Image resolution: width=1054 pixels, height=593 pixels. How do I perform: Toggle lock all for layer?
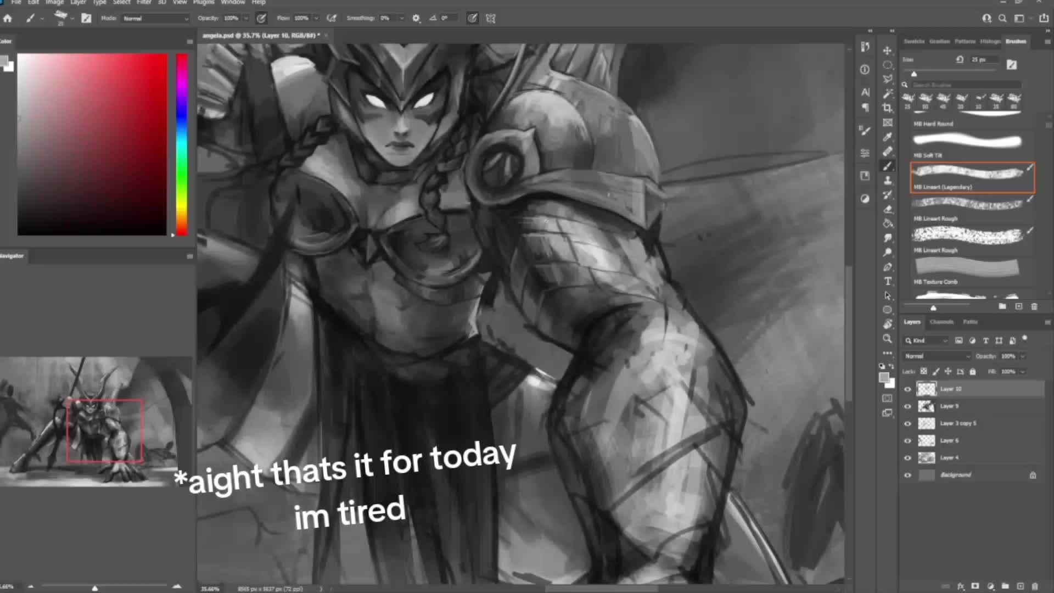973,372
